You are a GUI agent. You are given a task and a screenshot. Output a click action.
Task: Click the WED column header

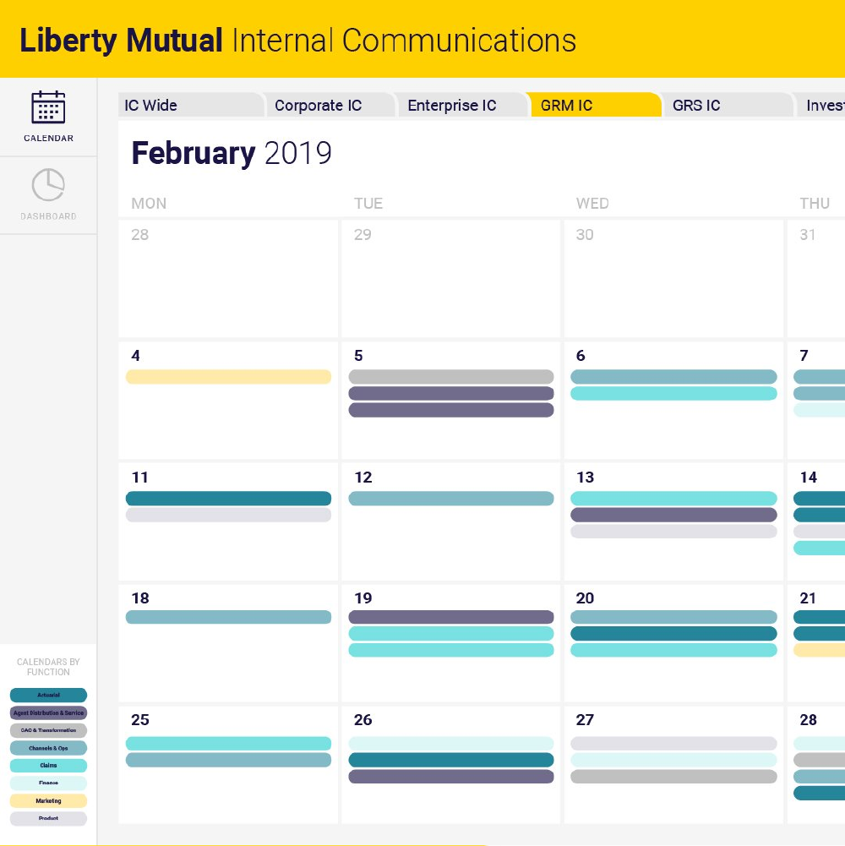[x=592, y=204]
